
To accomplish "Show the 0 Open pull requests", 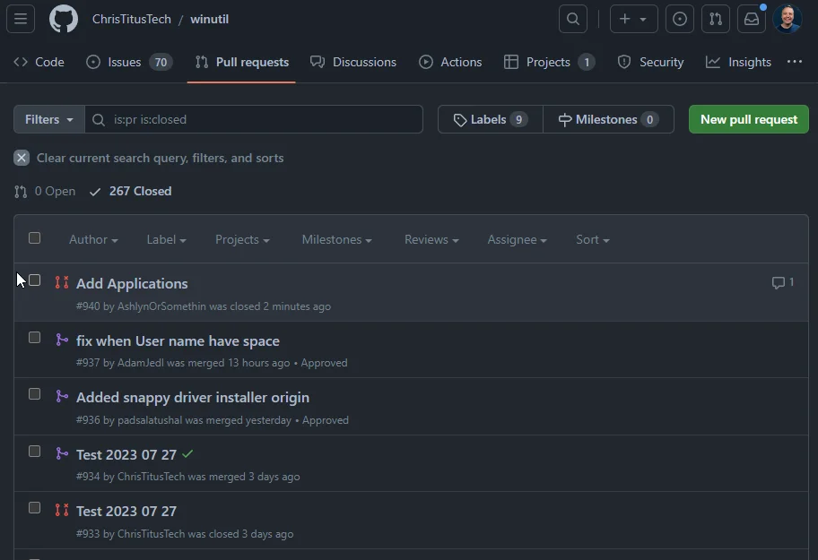I will 45,191.
